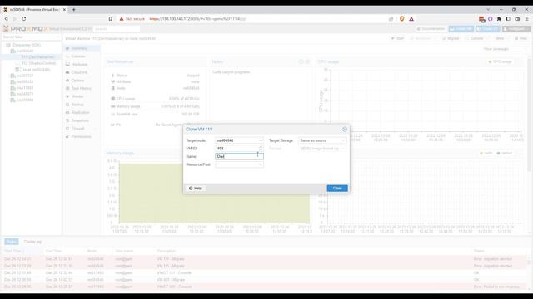The height and width of the screenshot is (299, 533).
Task: Click the Proxmox logo
Action: (x=26, y=29)
